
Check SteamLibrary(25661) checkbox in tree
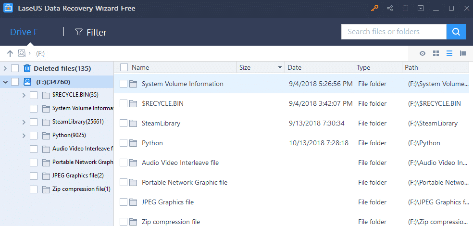[34, 122]
